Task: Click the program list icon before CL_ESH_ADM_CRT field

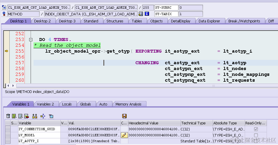Action: tap(4, 8)
